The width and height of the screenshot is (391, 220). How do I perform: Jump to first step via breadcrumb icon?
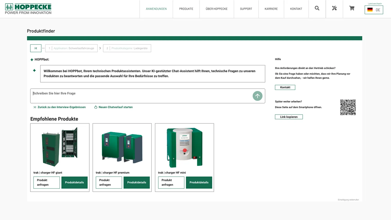click(36, 48)
